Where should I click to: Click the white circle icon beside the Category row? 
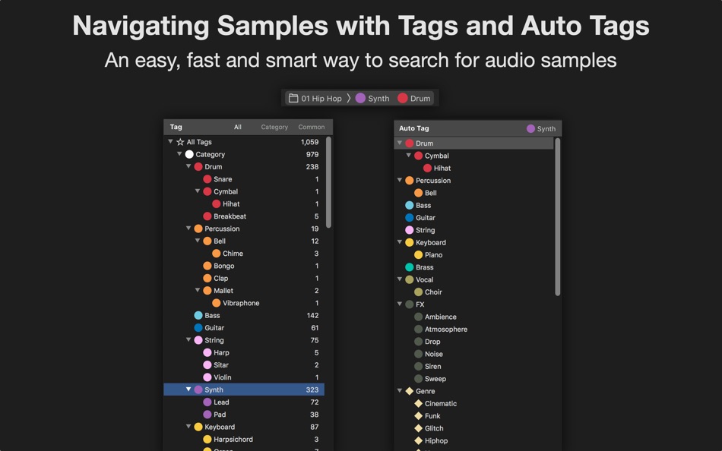189,155
